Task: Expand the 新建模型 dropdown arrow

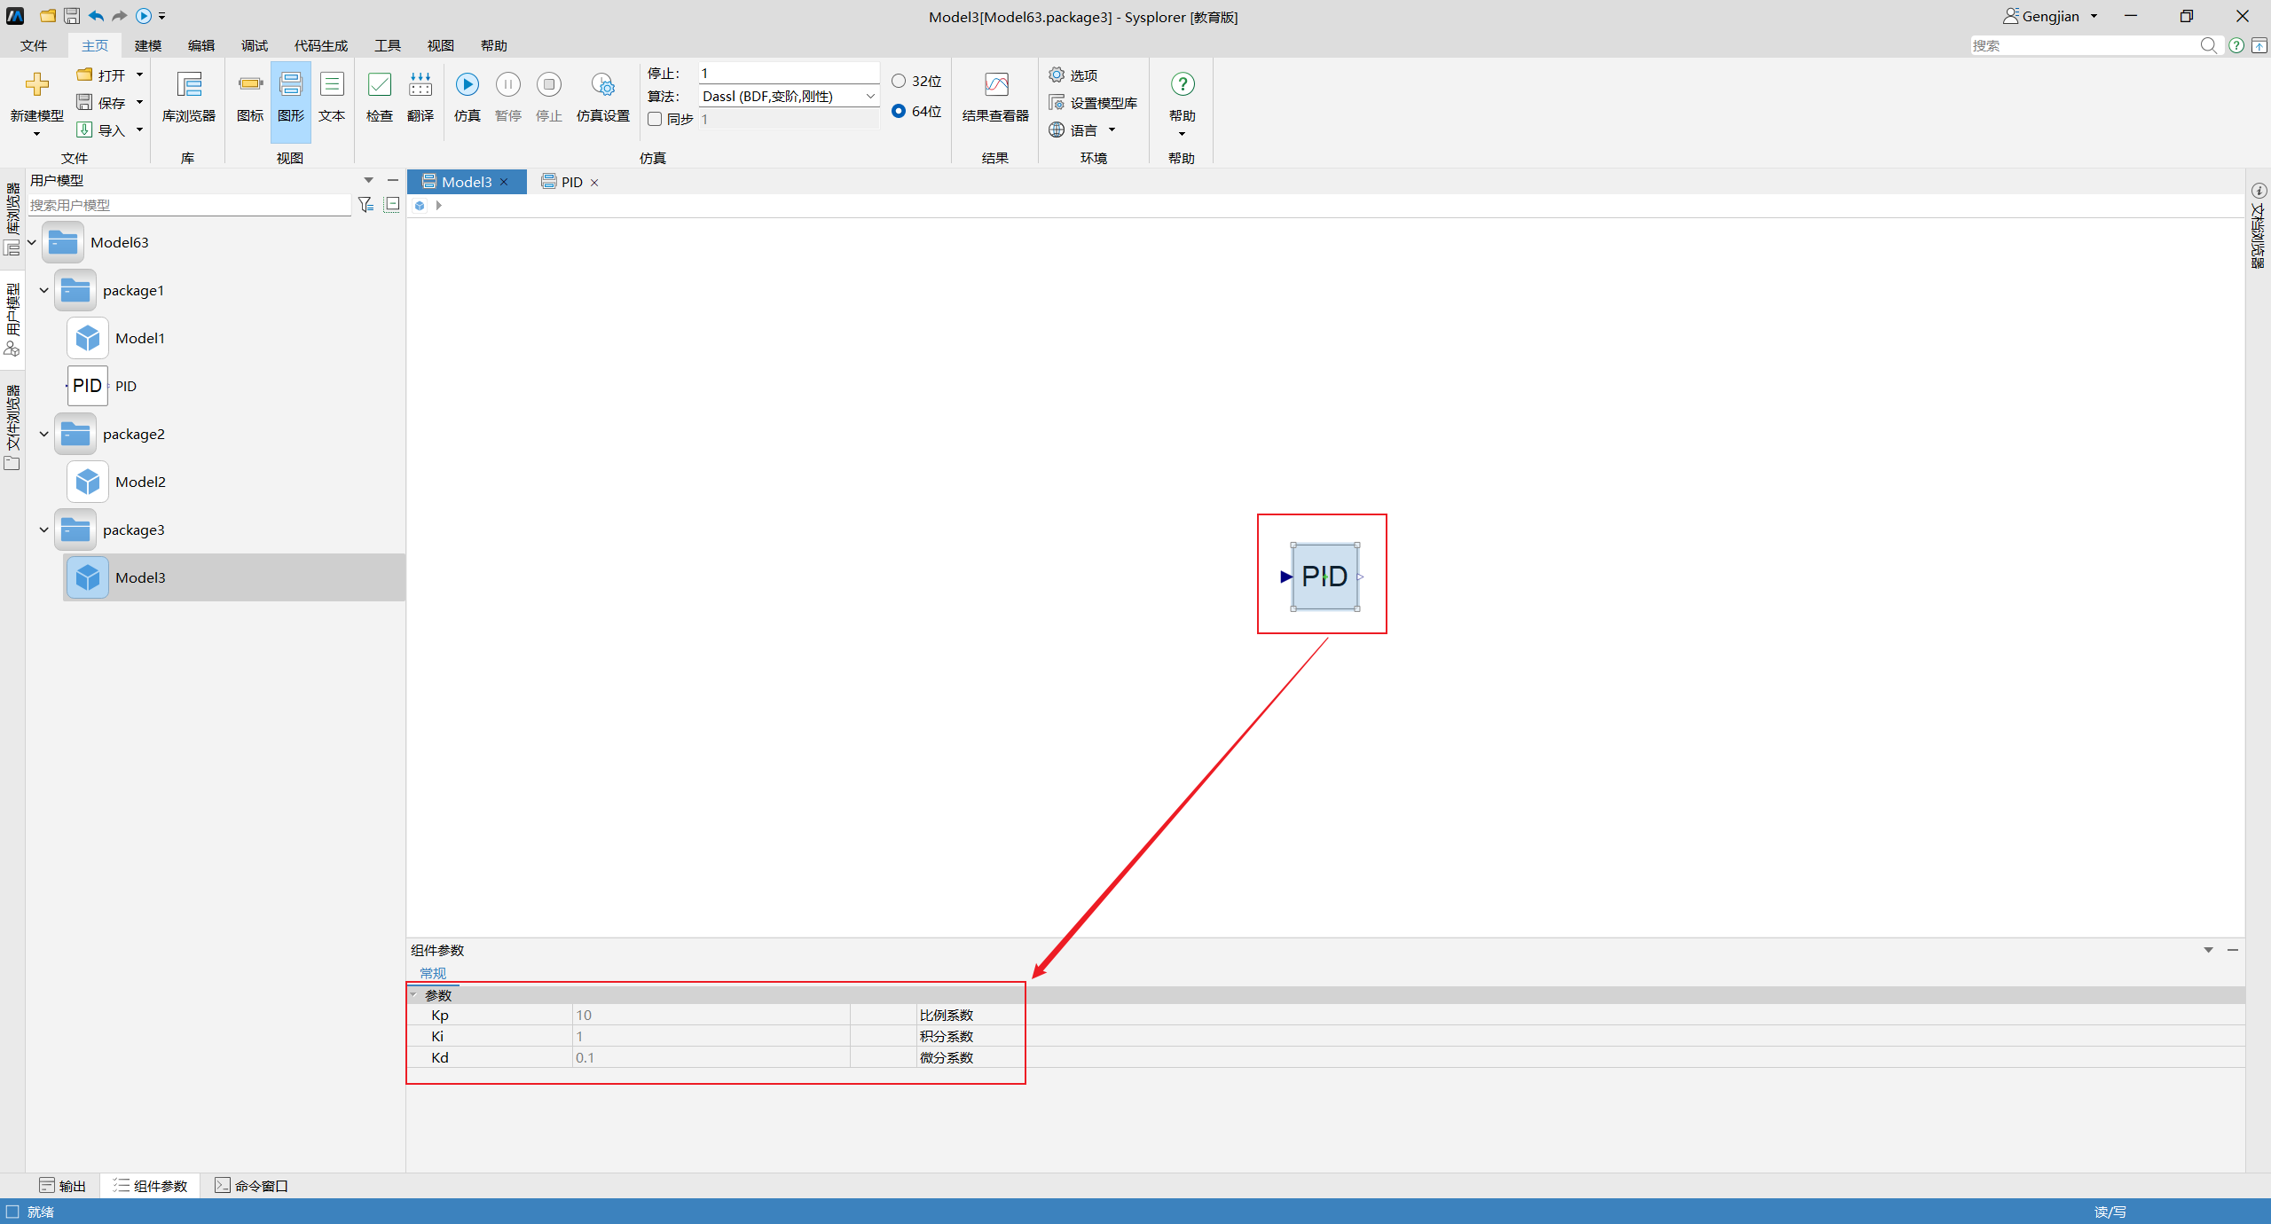Action: pyautogui.click(x=36, y=134)
